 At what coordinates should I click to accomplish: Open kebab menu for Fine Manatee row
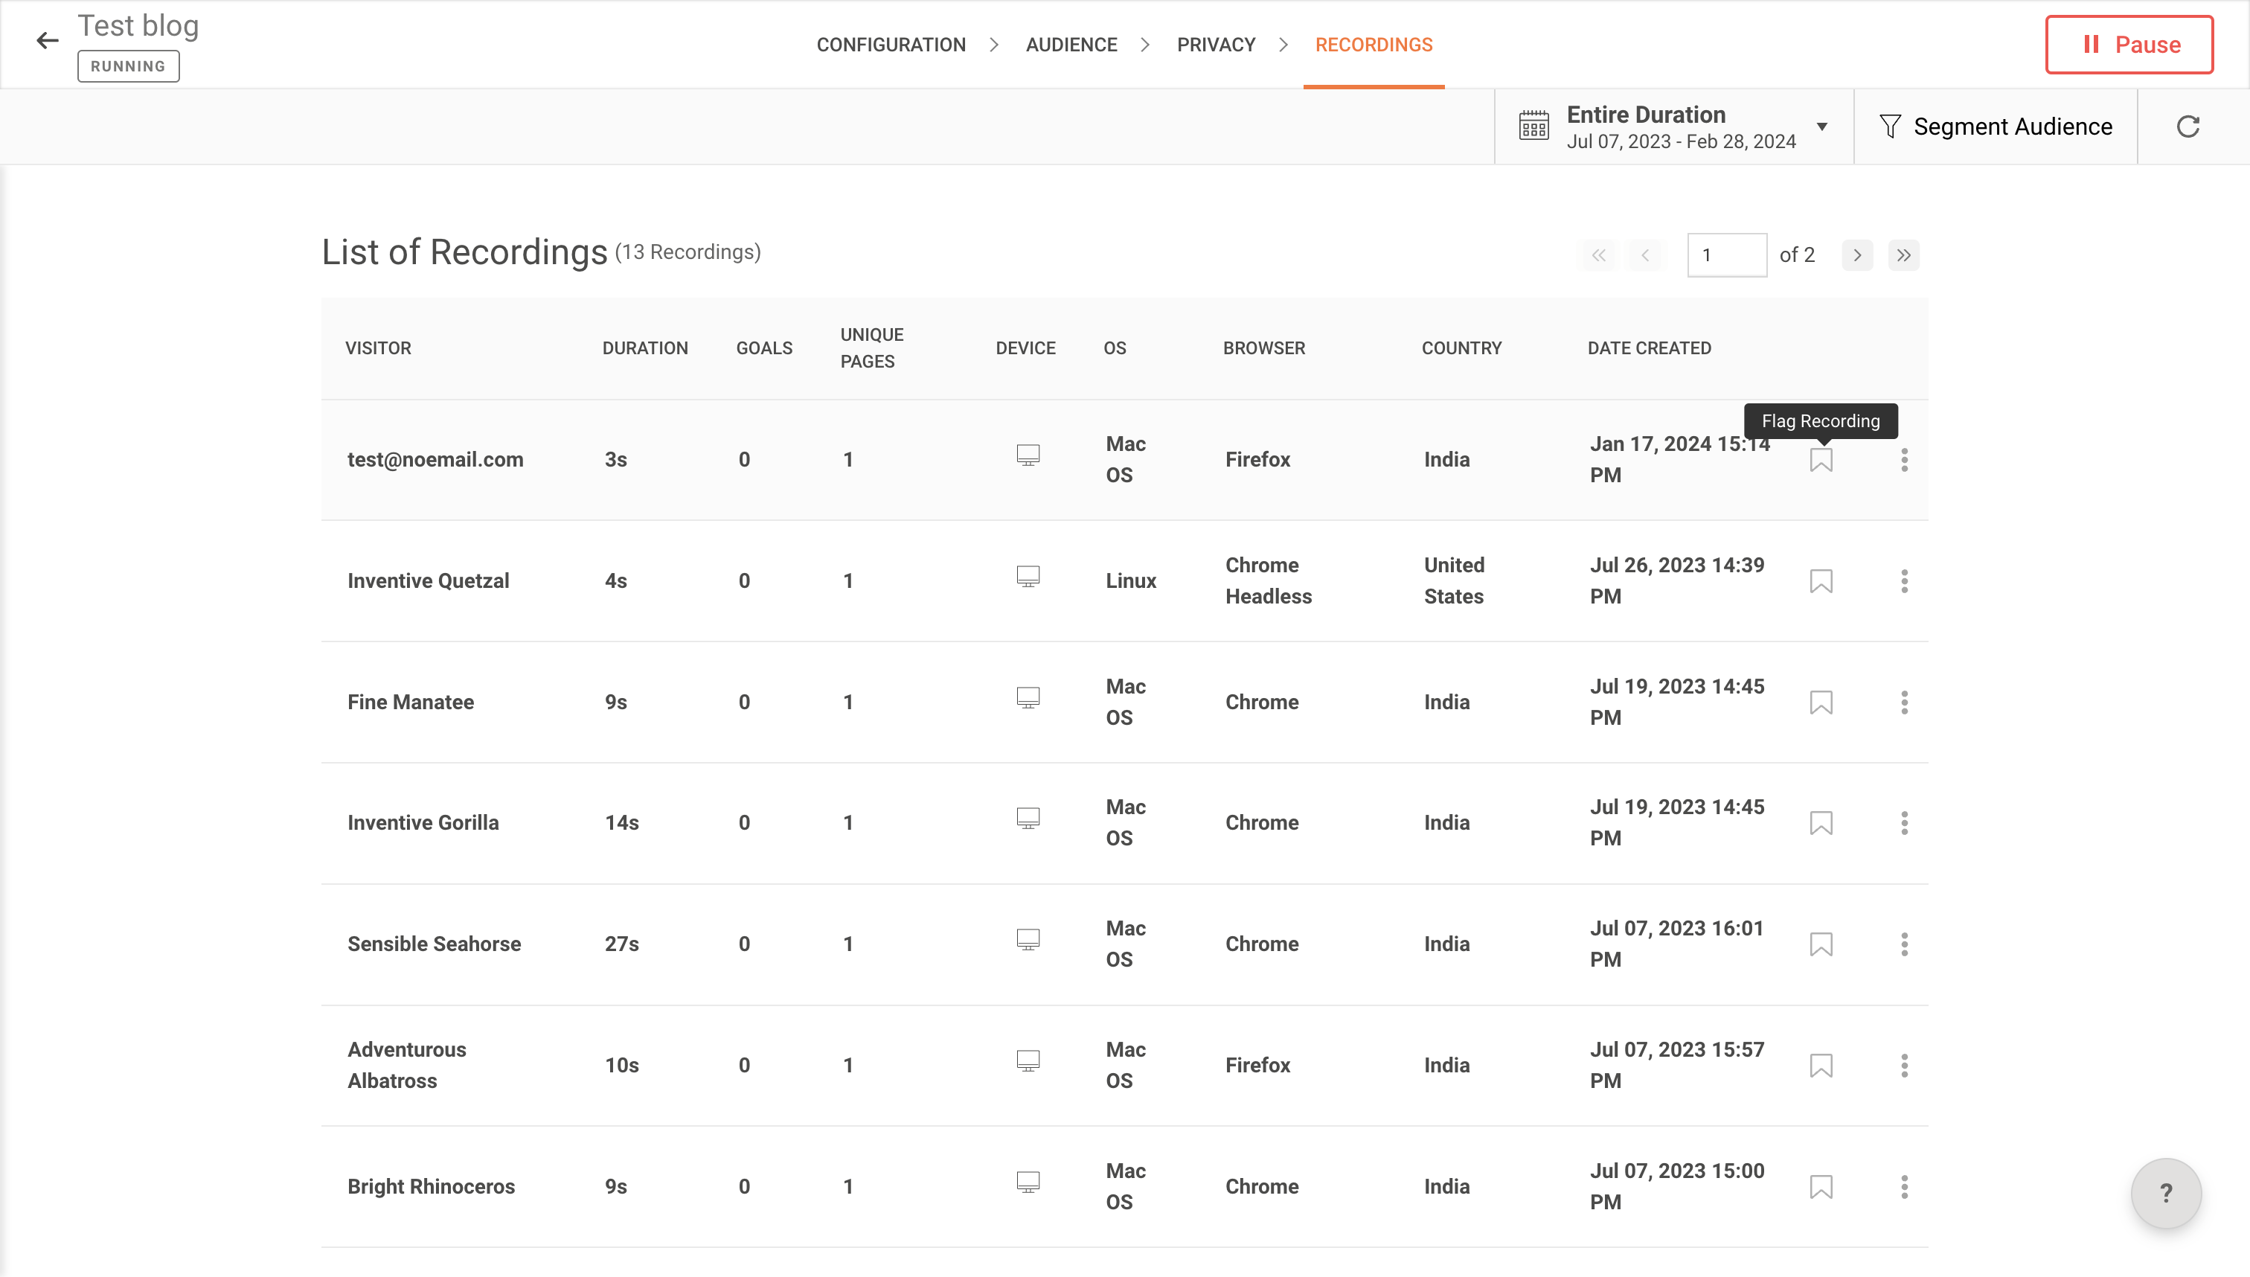pos(1903,702)
